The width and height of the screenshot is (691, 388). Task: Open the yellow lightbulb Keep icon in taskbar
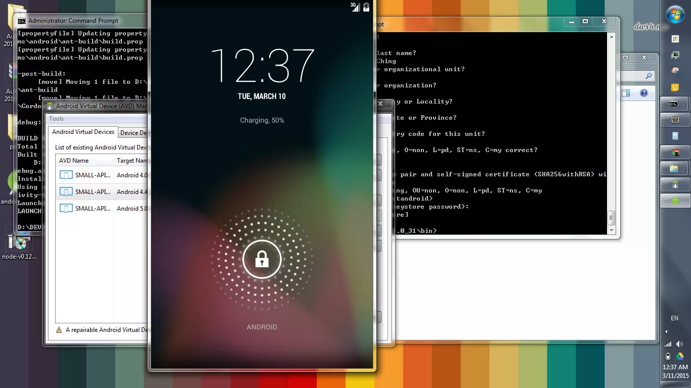click(x=675, y=87)
